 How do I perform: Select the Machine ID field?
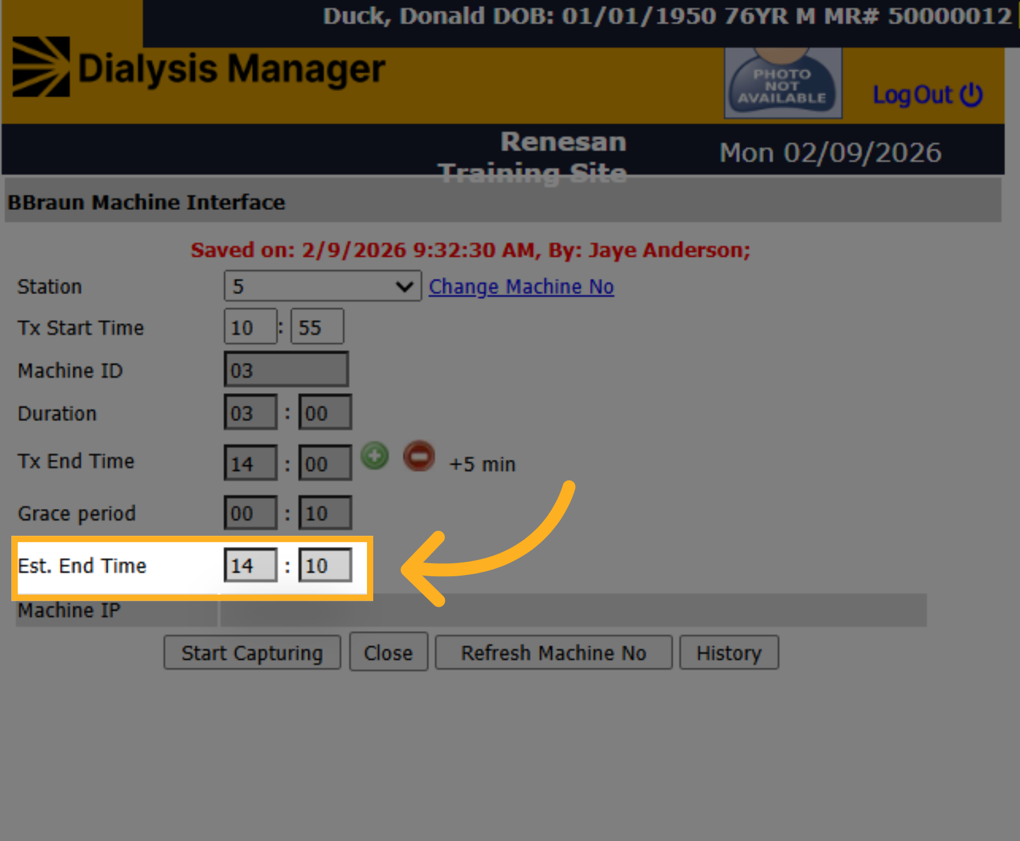point(286,369)
